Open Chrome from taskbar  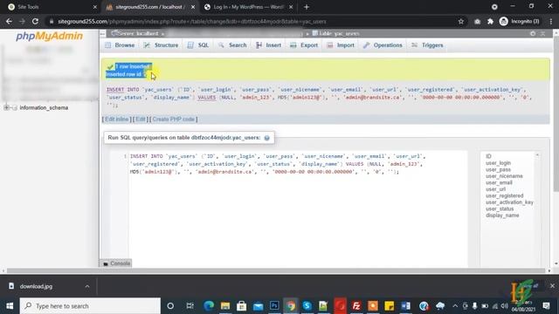[291, 306]
